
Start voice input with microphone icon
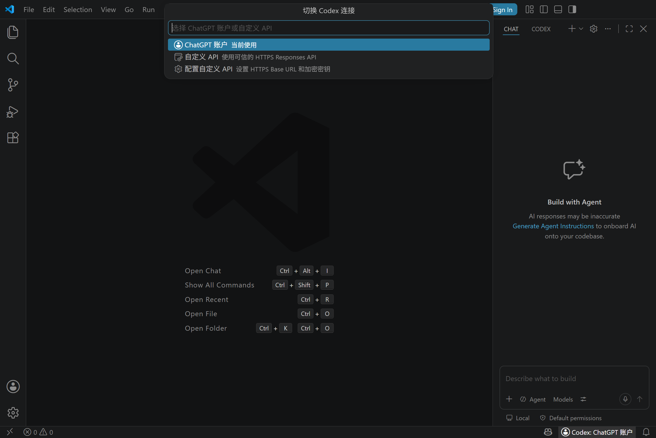pos(625,399)
